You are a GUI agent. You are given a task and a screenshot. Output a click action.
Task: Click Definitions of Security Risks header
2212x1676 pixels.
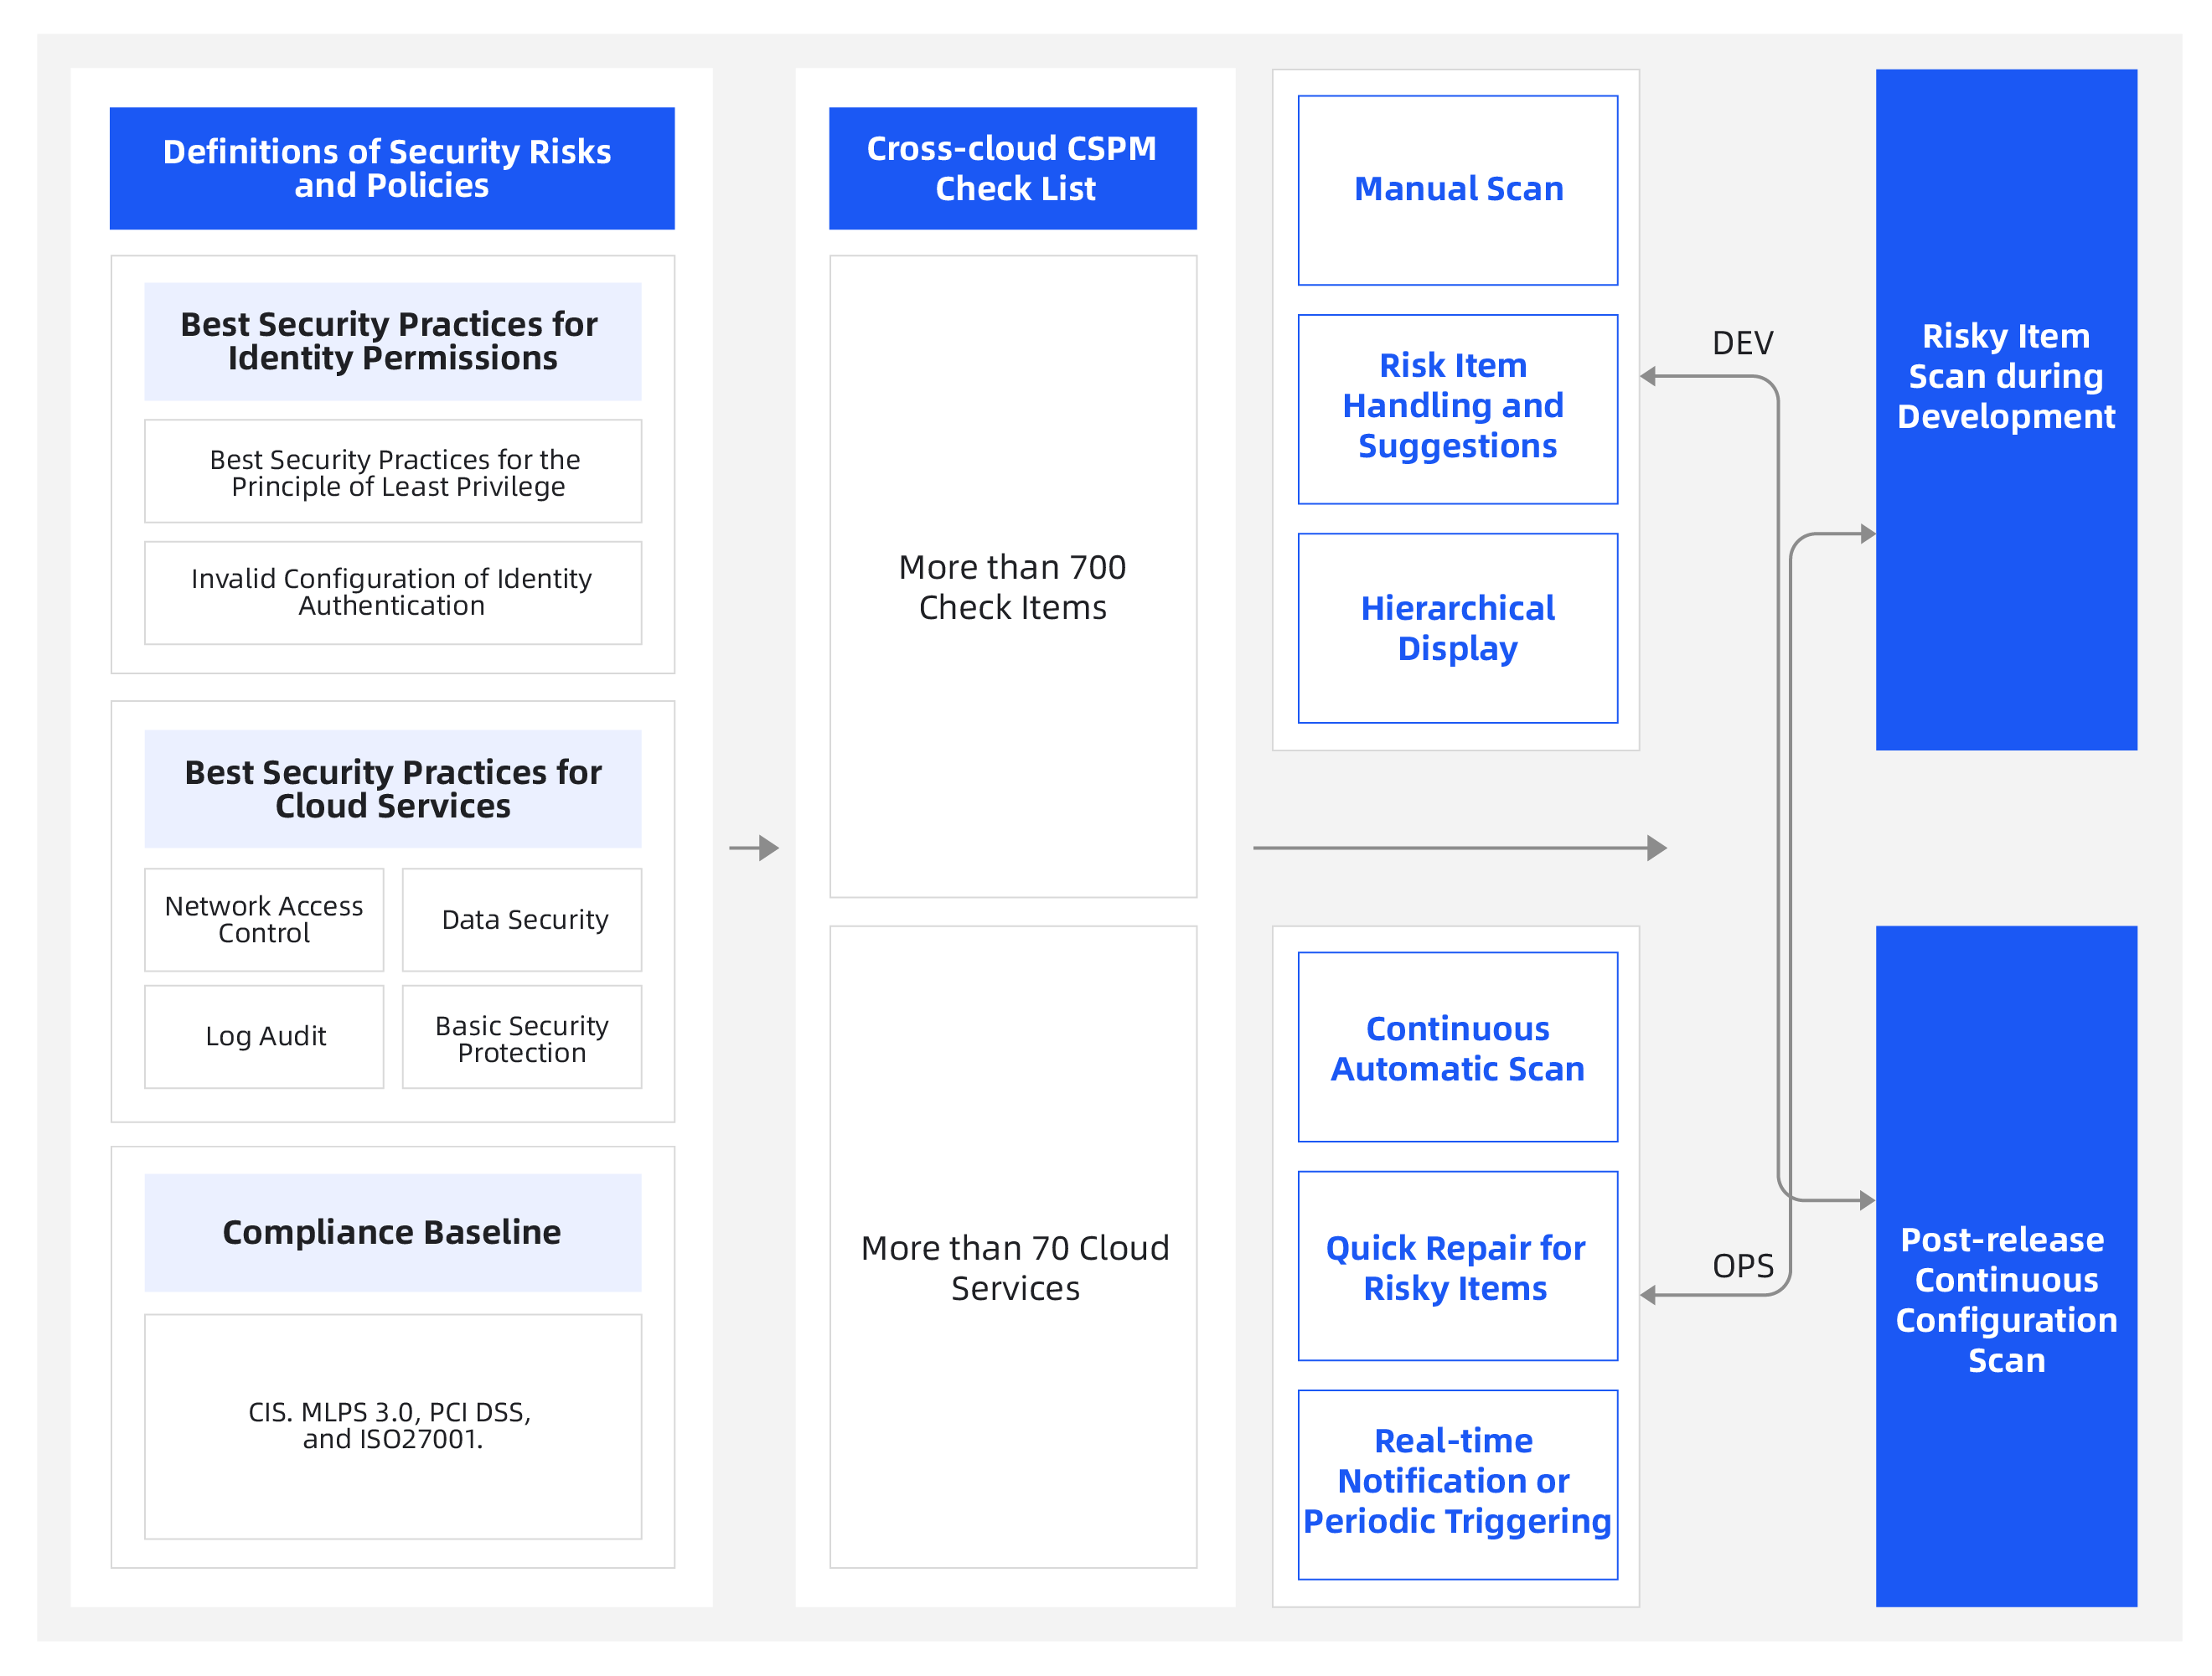(392, 168)
